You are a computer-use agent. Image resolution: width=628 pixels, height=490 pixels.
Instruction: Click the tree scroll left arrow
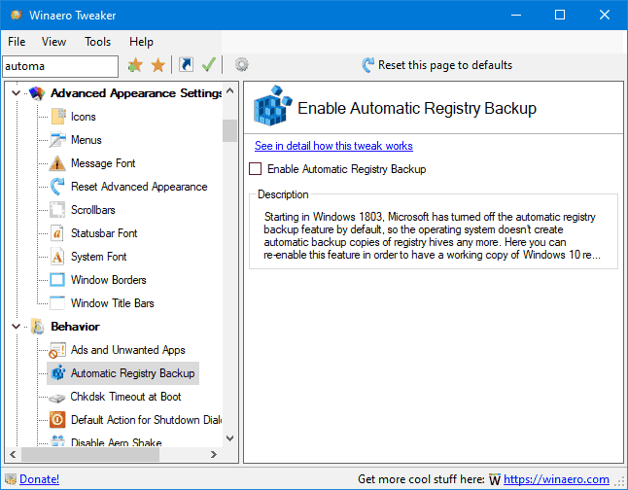[x=13, y=454]
